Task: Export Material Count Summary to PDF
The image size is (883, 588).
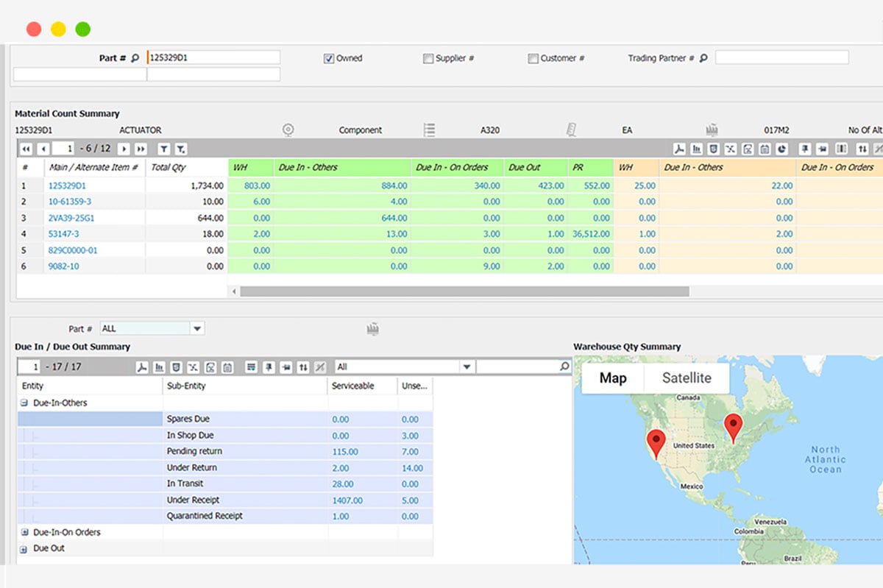Action: coord(679,149)
